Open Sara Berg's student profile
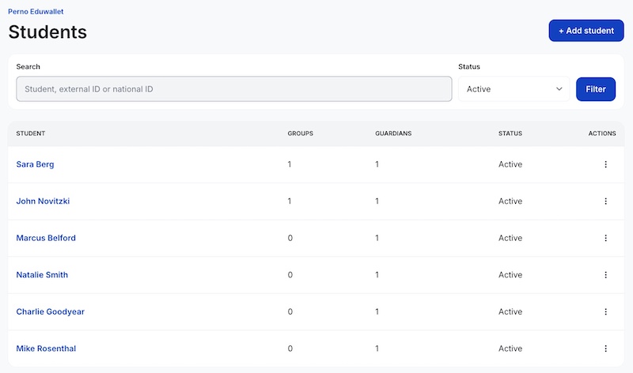 click(x=35, y=164)
